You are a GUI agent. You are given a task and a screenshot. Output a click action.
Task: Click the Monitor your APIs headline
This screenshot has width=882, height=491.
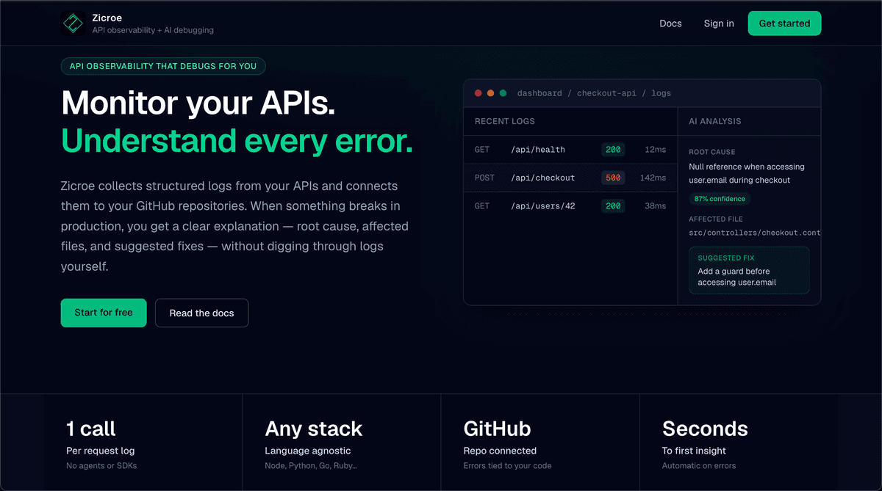[198, 103]
